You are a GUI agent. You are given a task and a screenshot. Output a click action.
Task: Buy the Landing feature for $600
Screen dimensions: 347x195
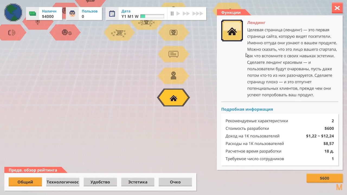(x=324, y=178)
